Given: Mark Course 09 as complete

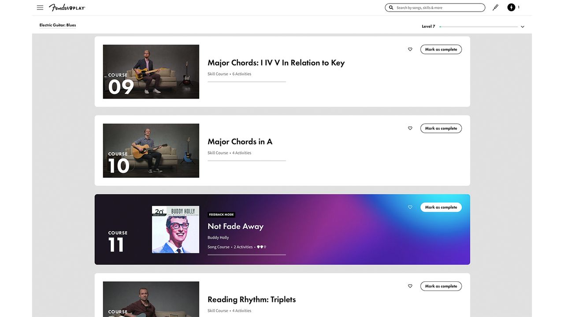Looking at the screenshot, I should (441, 49).
